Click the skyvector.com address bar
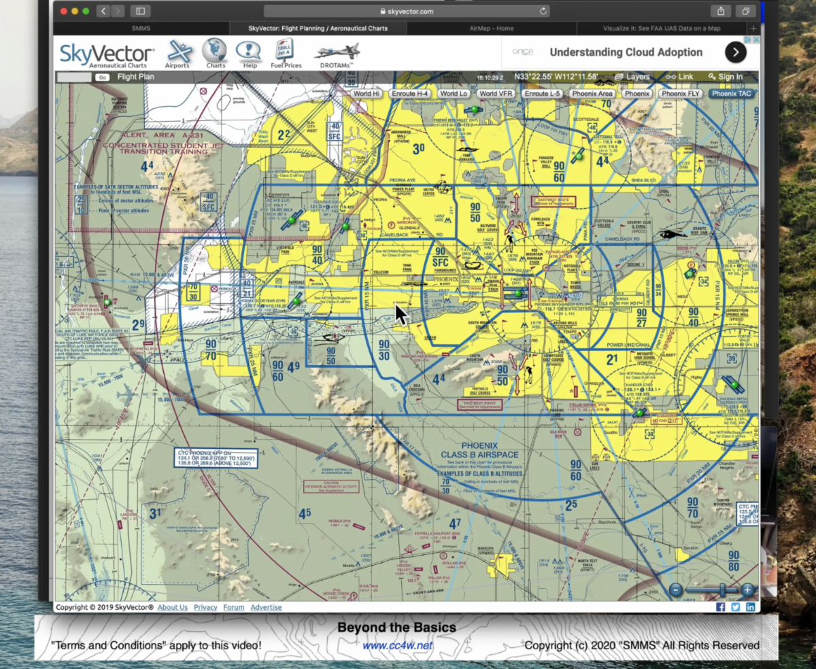 pos(407,11)
